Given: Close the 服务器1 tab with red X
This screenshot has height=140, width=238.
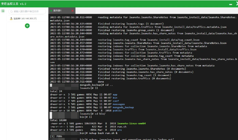Looking at the screenshot, I should pyautogui.click(x=72, y=11).
